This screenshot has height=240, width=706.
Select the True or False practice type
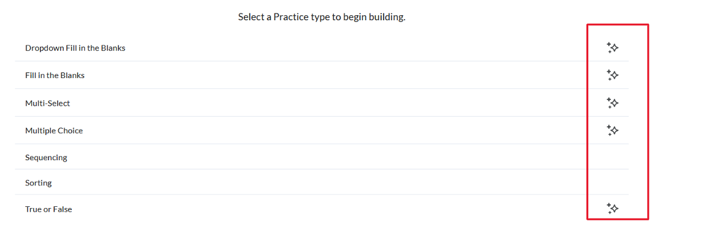pos(322,209)
